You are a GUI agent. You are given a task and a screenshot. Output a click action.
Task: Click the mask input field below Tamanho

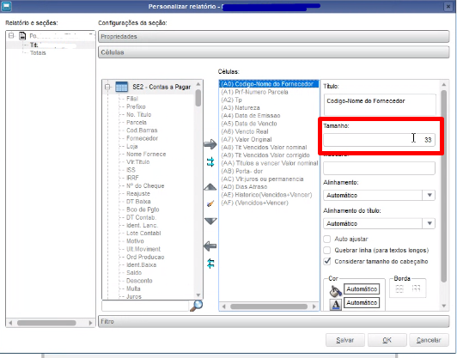pyautogui.click(x=379, y=168)
